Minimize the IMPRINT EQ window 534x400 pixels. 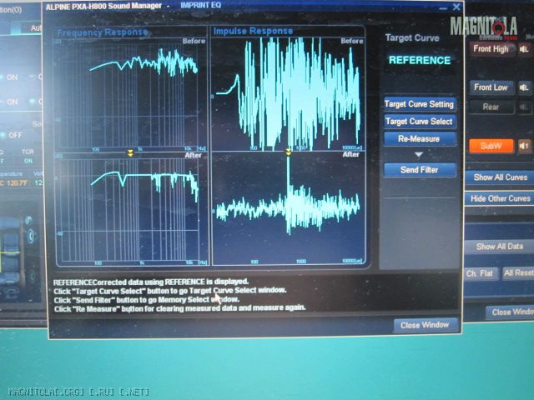[x=443, y=7]
